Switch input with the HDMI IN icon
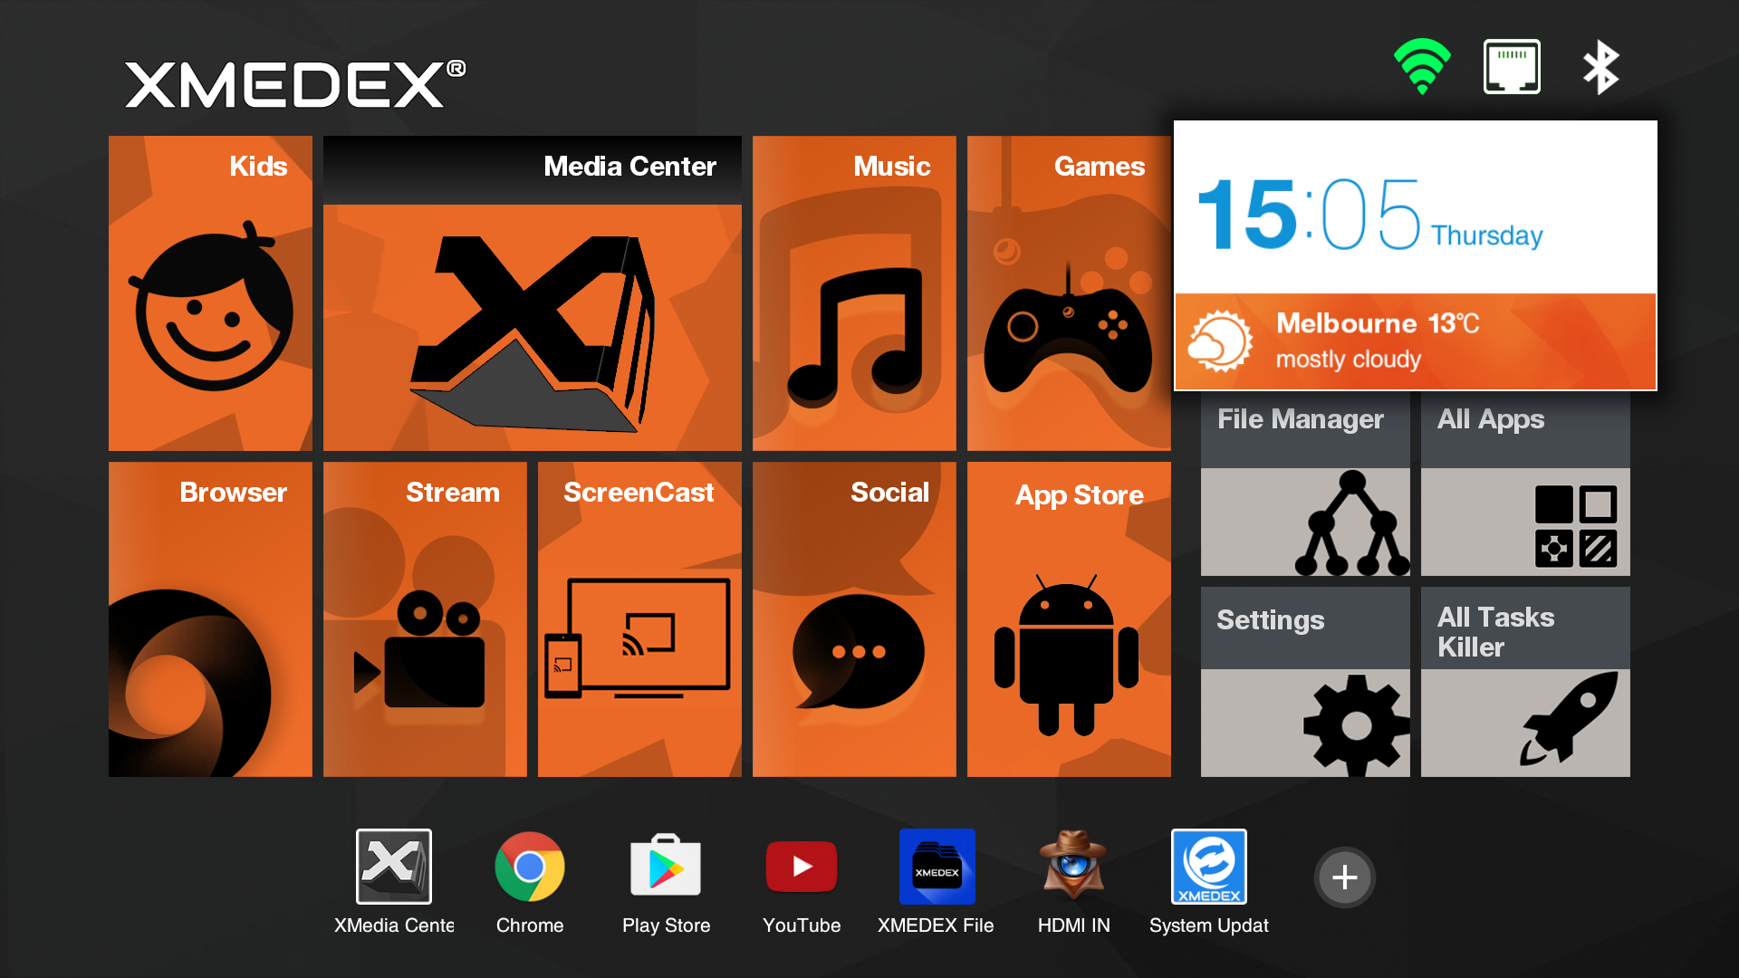This screenshot has height=978, width=1739. [x=1073, y=867]
